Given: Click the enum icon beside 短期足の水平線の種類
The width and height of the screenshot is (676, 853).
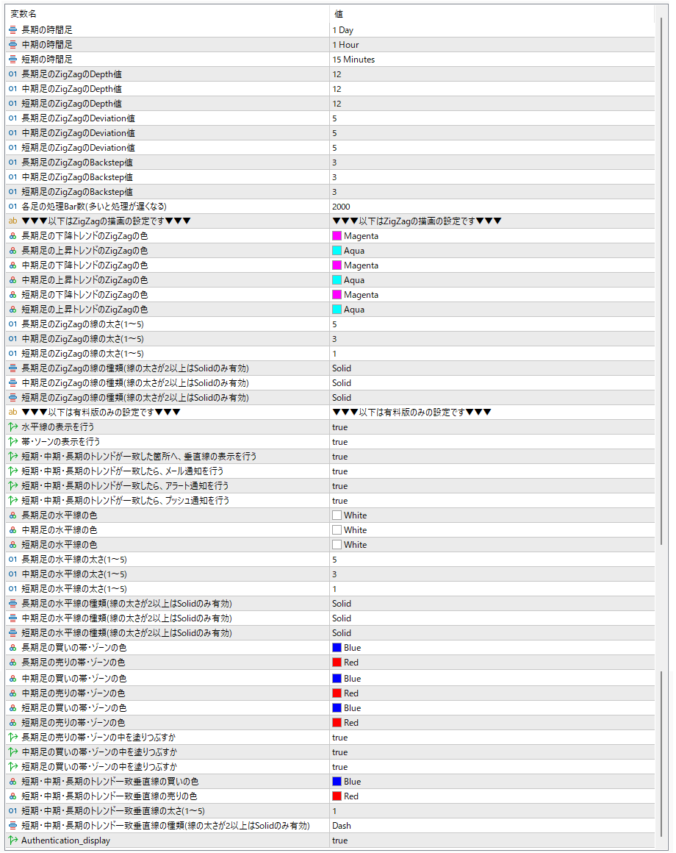Looking at the screenshot, I should point(13,632).
